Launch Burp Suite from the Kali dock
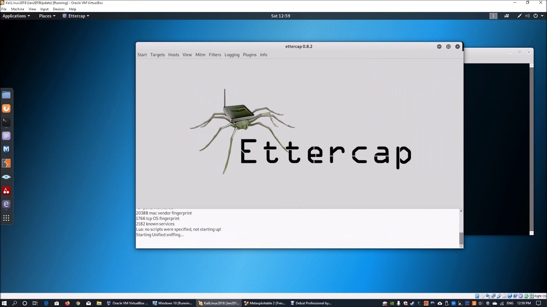 tap(6, 163)
